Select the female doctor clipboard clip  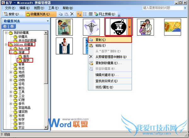click(64, 46)
